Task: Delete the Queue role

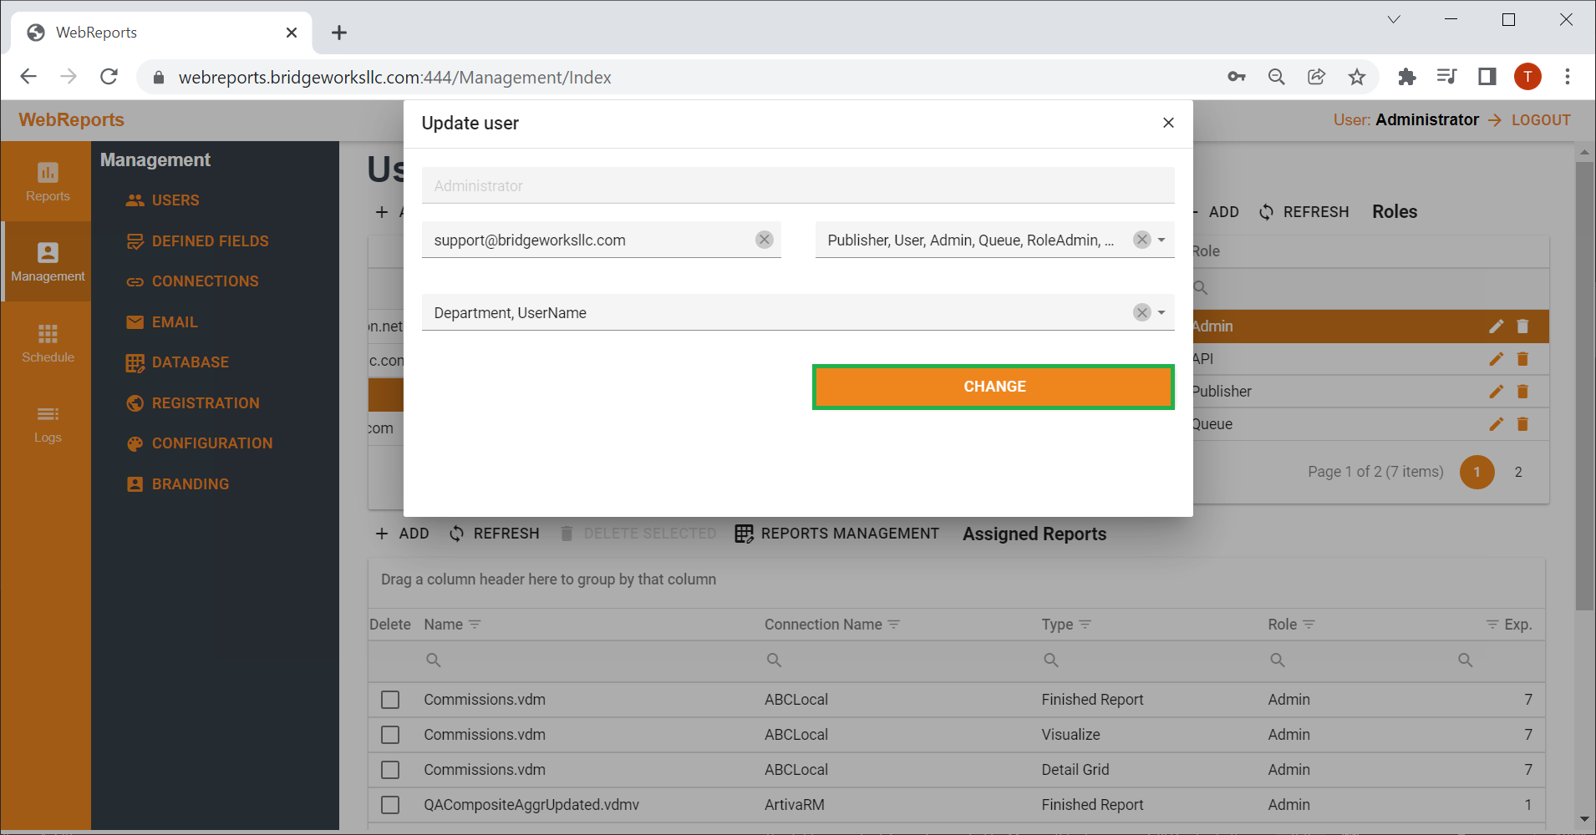Action: (1522, 424)
